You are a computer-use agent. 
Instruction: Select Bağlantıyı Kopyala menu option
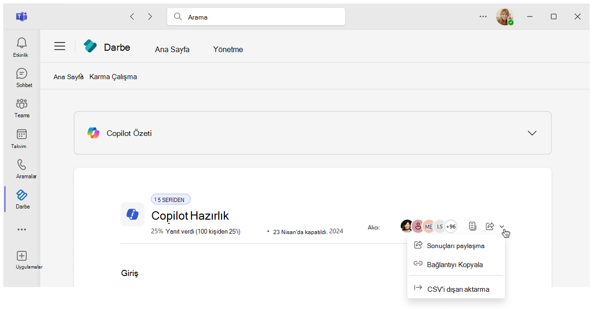(454, 264)
